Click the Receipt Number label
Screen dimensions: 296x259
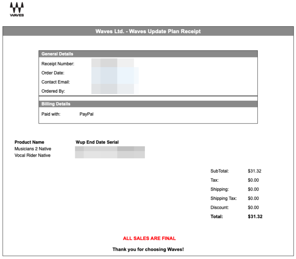(58, 64)
